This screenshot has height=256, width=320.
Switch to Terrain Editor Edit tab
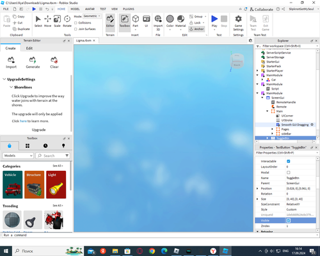[29, 48]
